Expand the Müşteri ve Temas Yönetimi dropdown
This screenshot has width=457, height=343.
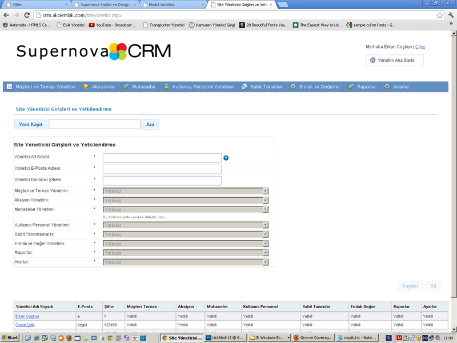(265, 192)
